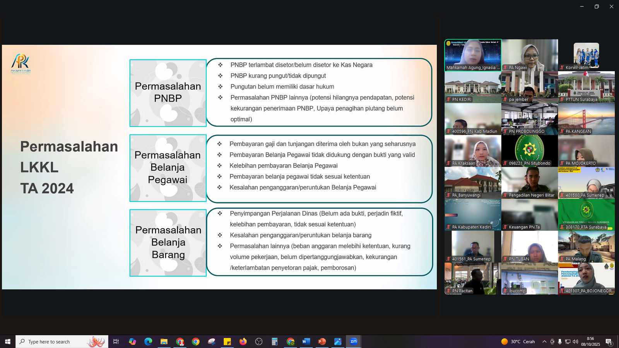Open the PowerPoint taskbar icon

pyautogui.click(x=322, y=341)
